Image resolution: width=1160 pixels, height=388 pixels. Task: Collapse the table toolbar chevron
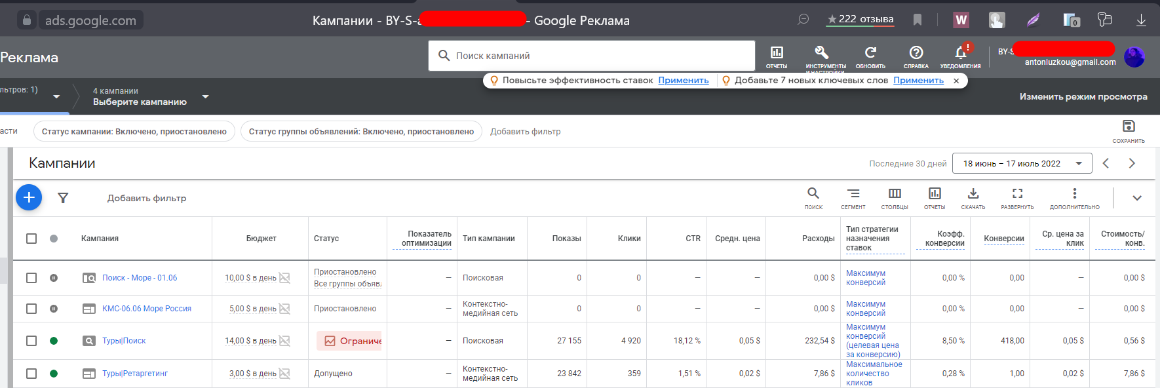point(1137,198)
